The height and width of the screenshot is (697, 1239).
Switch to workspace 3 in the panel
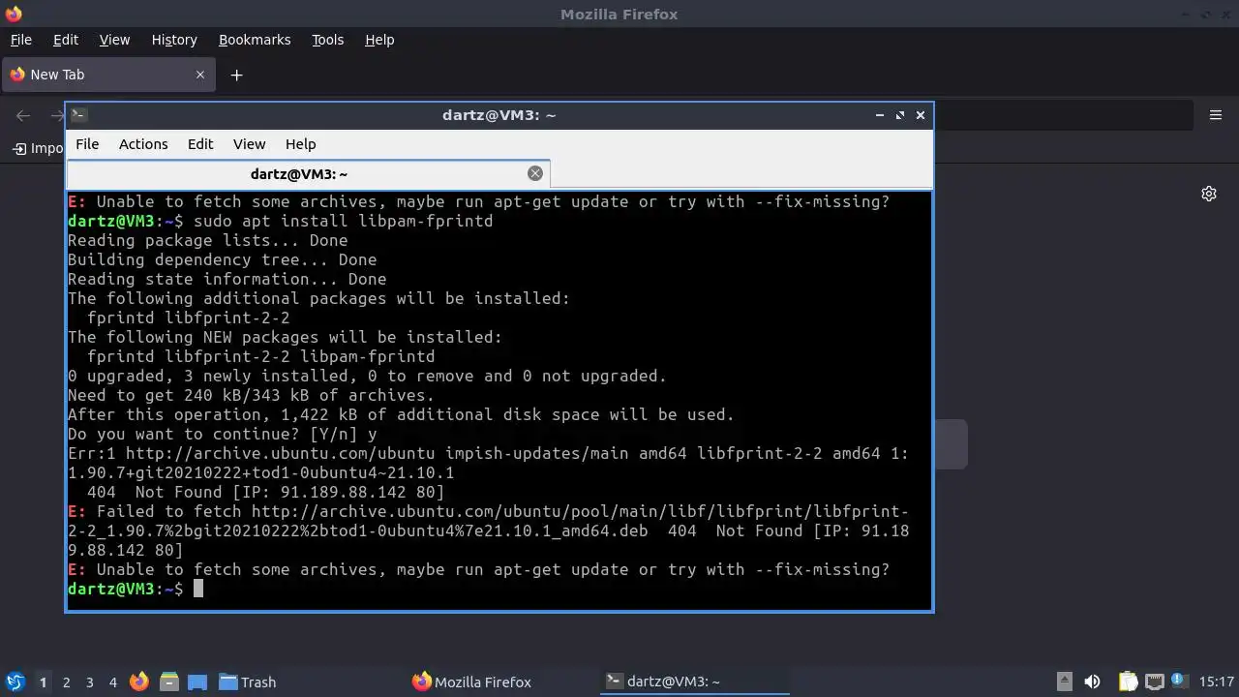89,682
